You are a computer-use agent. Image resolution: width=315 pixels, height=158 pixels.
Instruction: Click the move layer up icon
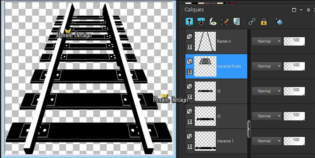point(189,22)
